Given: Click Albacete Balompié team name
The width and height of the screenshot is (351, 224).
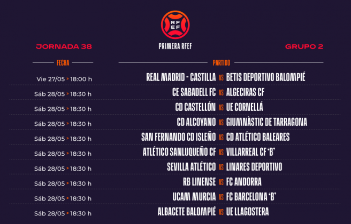Looking at the screenshot, I should point(187,212).
